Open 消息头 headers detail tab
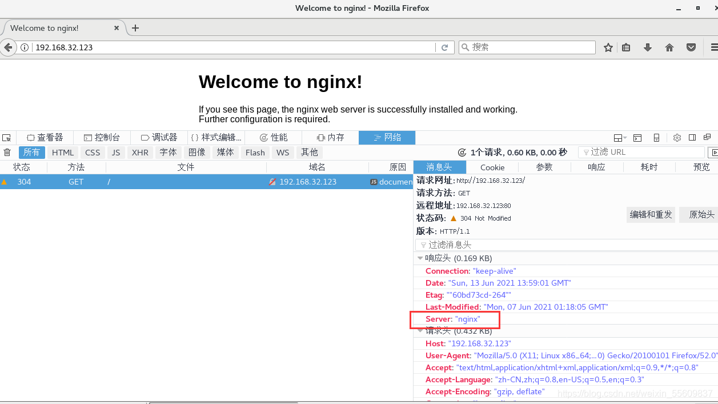Image resolution: width=718 pixels, height=404 pixels. 439,167
